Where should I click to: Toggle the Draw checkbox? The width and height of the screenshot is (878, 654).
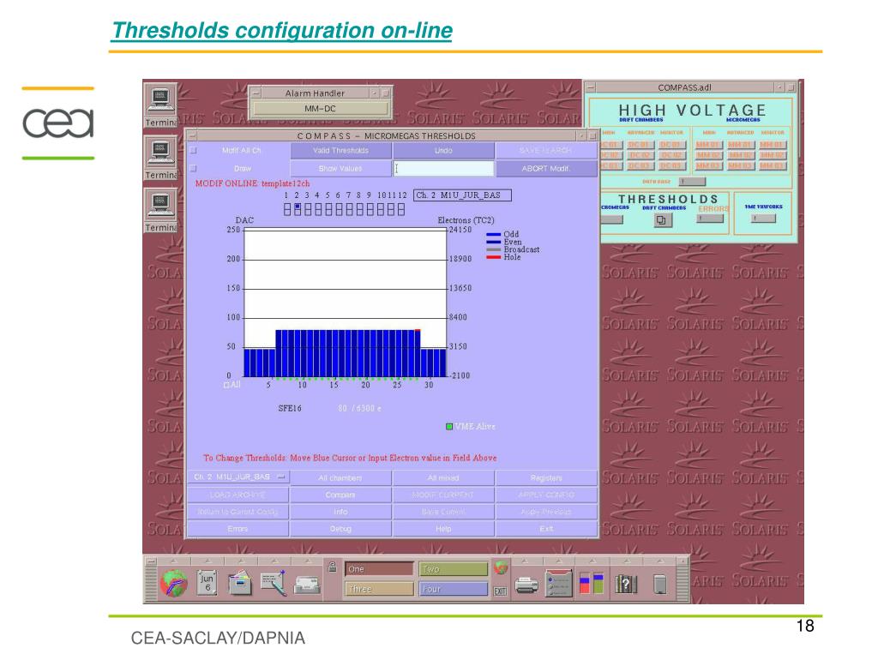click(x=194, y=169)
